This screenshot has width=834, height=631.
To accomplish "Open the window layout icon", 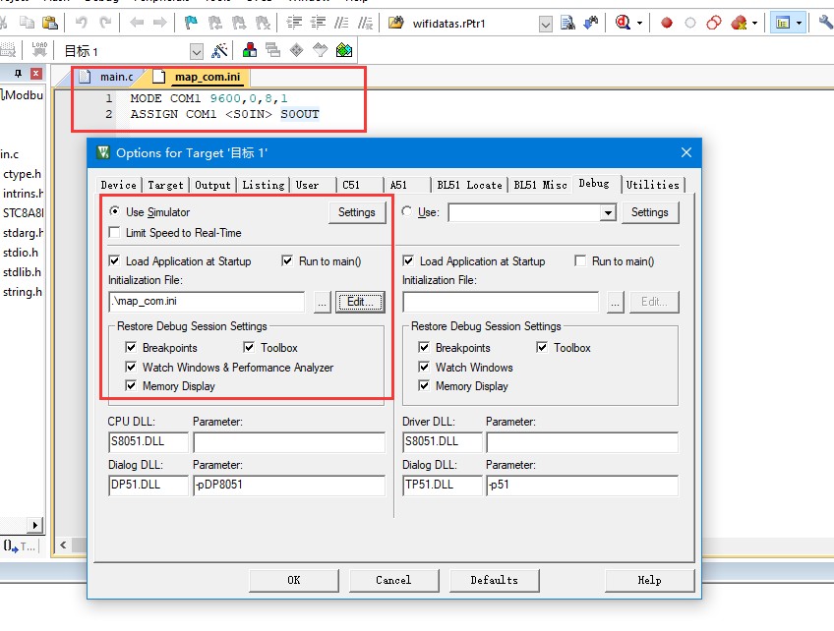I will coord(783,23).
